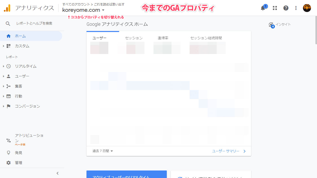The width and height of the screenshot is (317, 178).
Task: Expand the コンバージョン section arrow
Action: [x=4, y=106]
